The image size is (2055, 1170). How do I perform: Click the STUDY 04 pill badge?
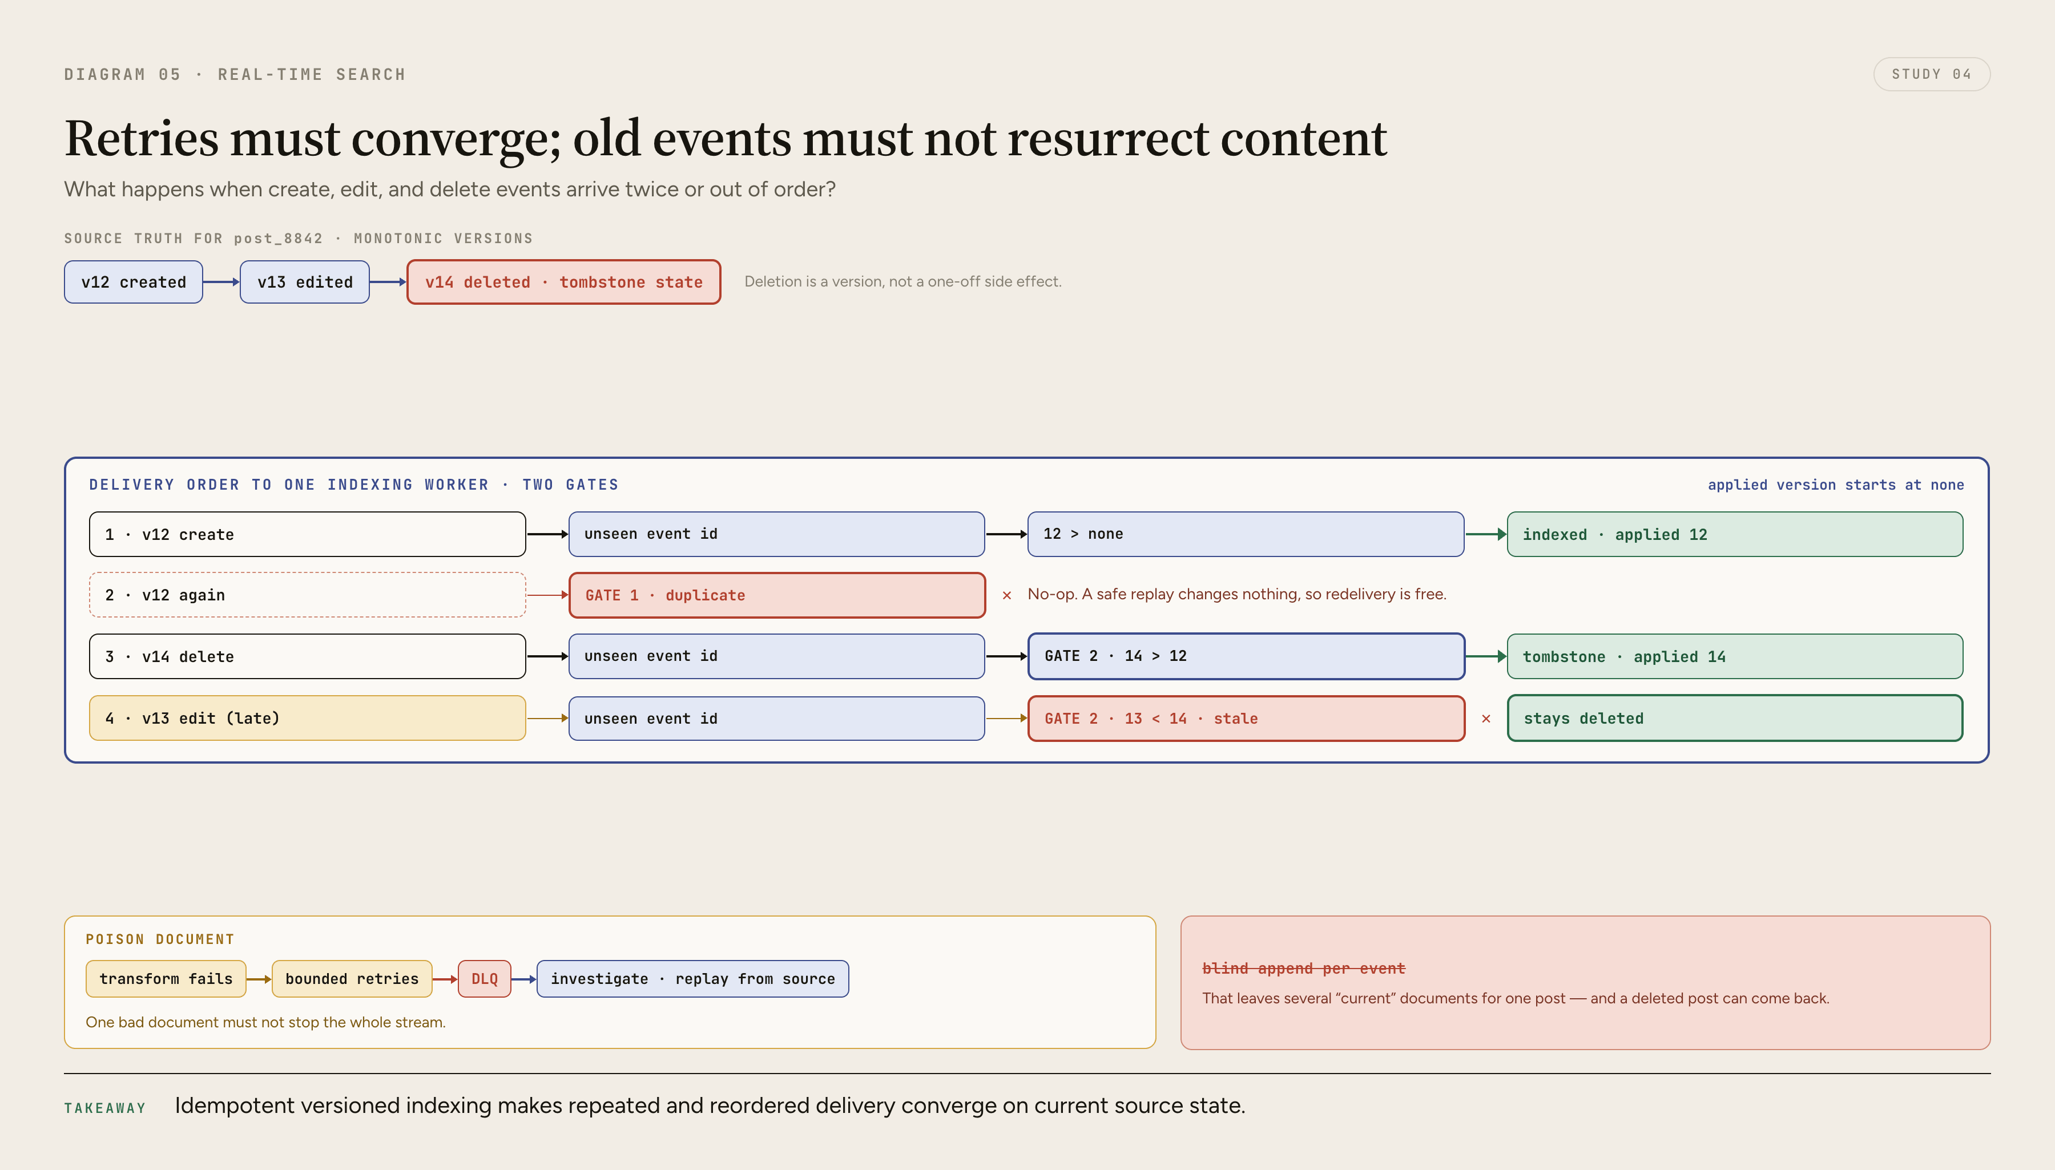[x=1931, y=74]
